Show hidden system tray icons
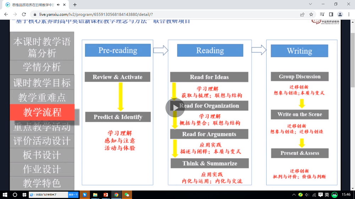The image size is (355, 199). pos(294,195)
